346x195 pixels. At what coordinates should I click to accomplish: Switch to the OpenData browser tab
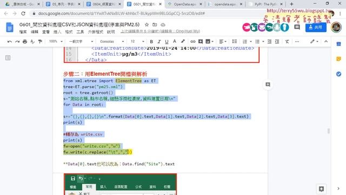(185, 4)
